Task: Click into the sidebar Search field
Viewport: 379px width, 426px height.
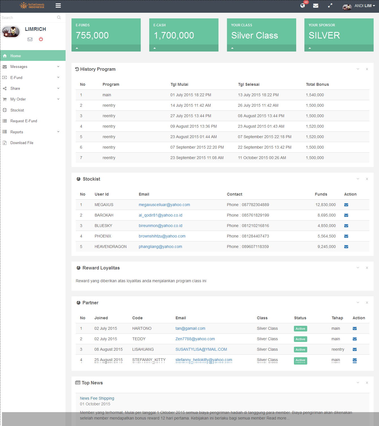Action: click(28, 18)
